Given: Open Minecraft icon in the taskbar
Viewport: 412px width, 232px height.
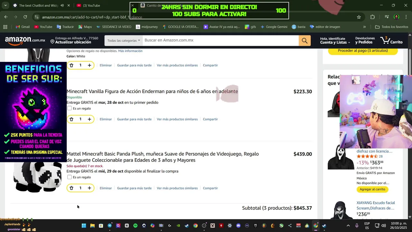Looking at the screenshot, I should point(212,226).
